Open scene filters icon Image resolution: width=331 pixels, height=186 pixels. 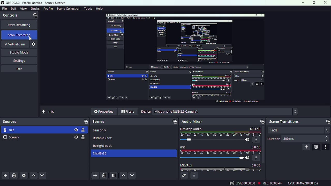[x=114, y=176]
